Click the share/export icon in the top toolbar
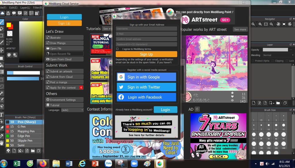Viewport: 295px width, 168px height. point(8,13)
